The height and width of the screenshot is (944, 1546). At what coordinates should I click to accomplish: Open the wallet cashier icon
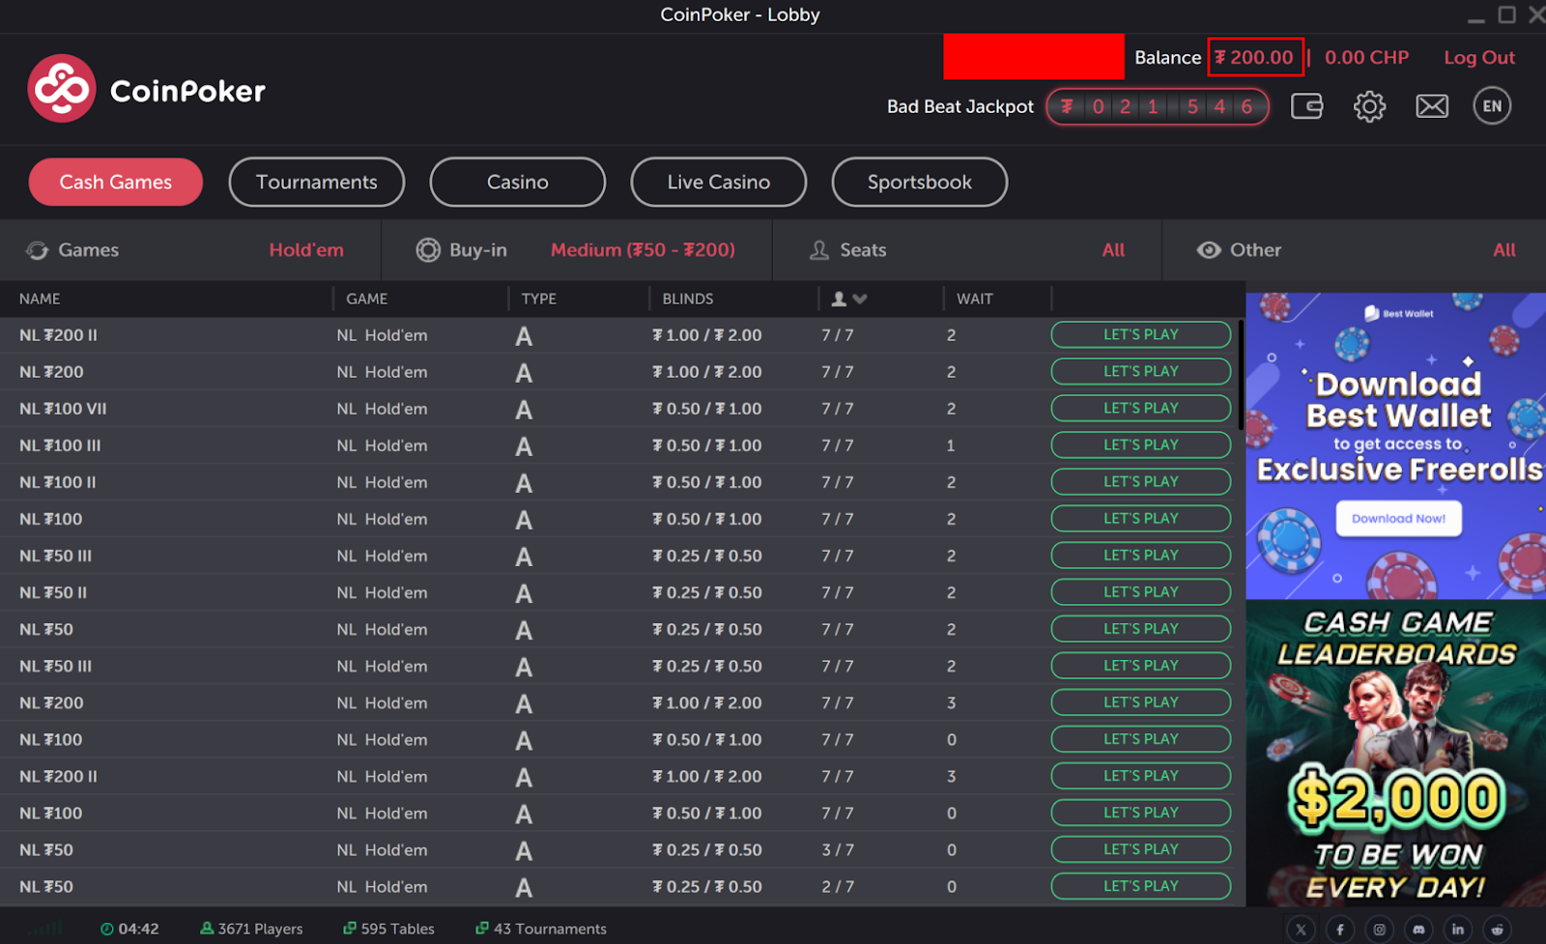[1306, 106]
